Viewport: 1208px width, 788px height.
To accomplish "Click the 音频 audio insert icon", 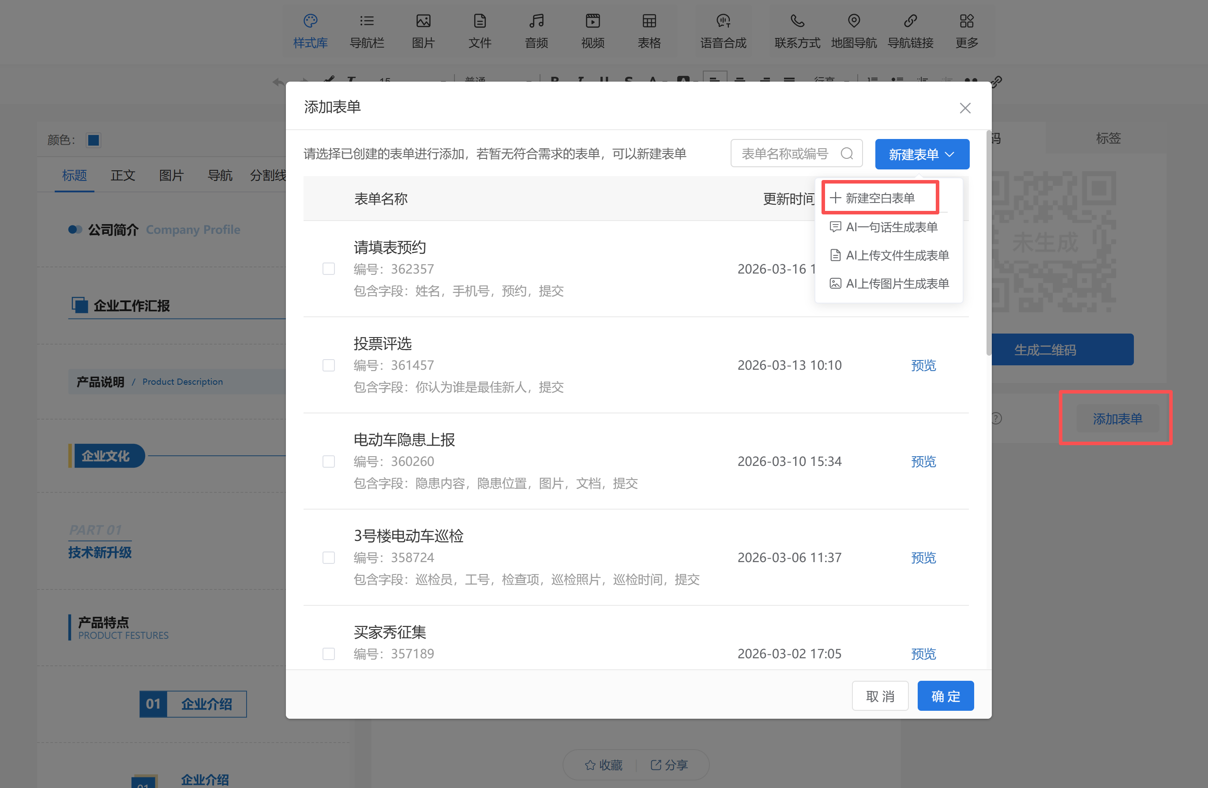I will tap(536, 21).
